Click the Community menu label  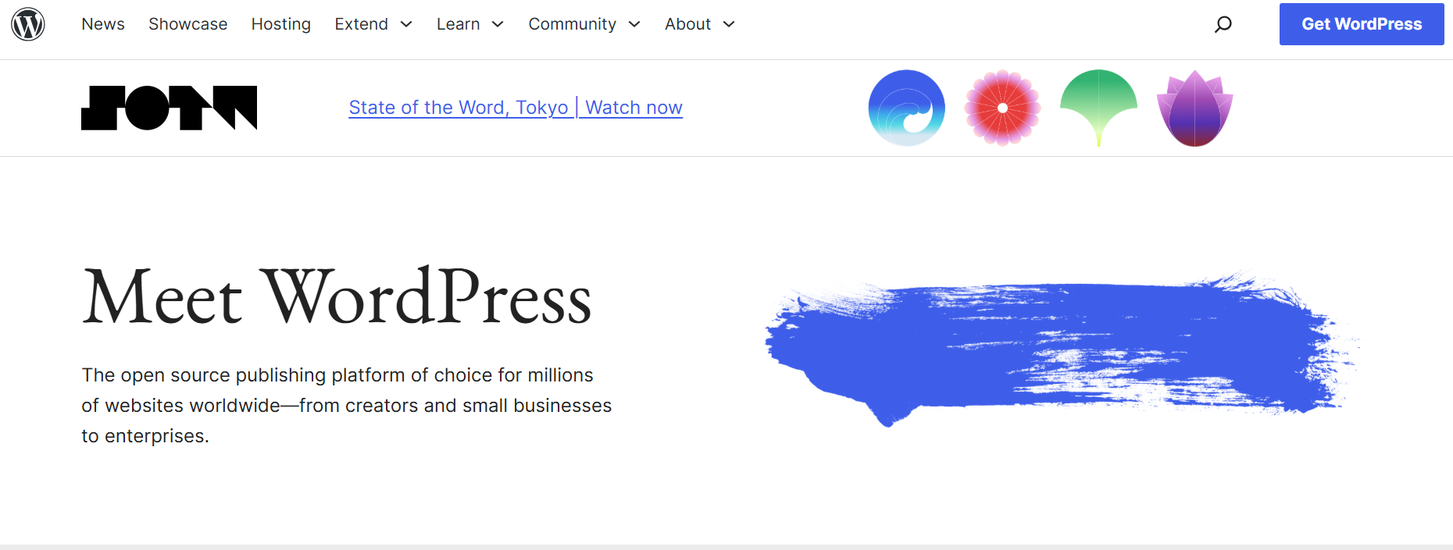point(573,24)
